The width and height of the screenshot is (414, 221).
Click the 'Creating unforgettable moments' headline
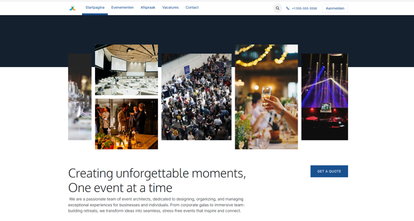click(x=157, y=180)
